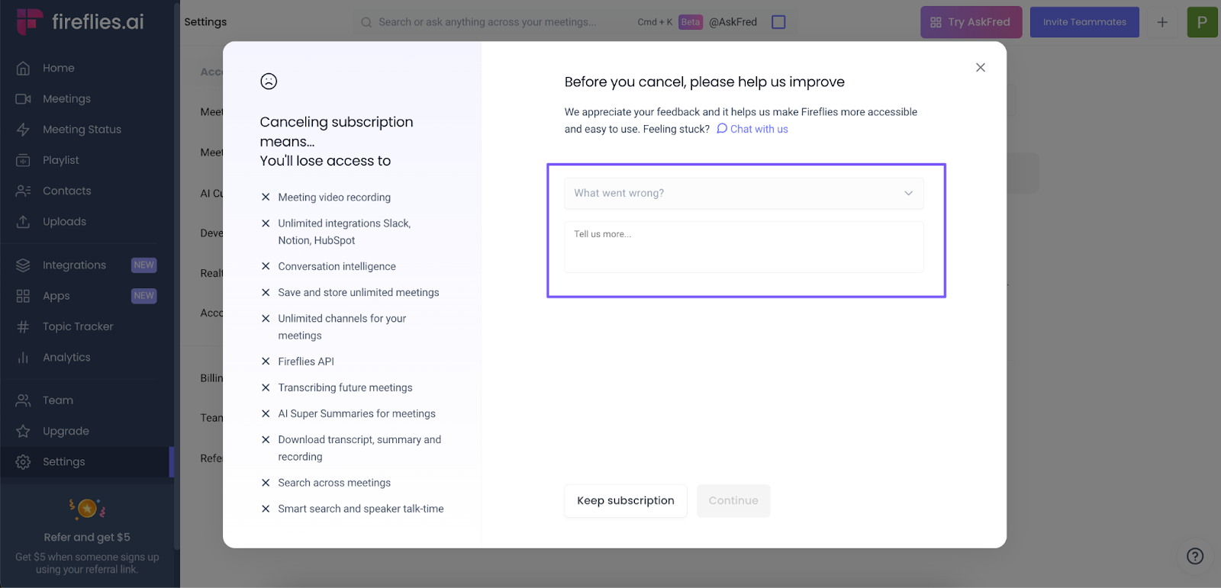Viewport: 1221px width, 588px height.
Task: Click the meeting search field
Action: [x=488, y=22]
